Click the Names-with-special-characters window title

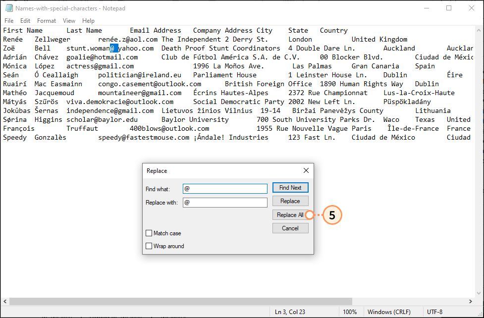(x=70, y=8)
